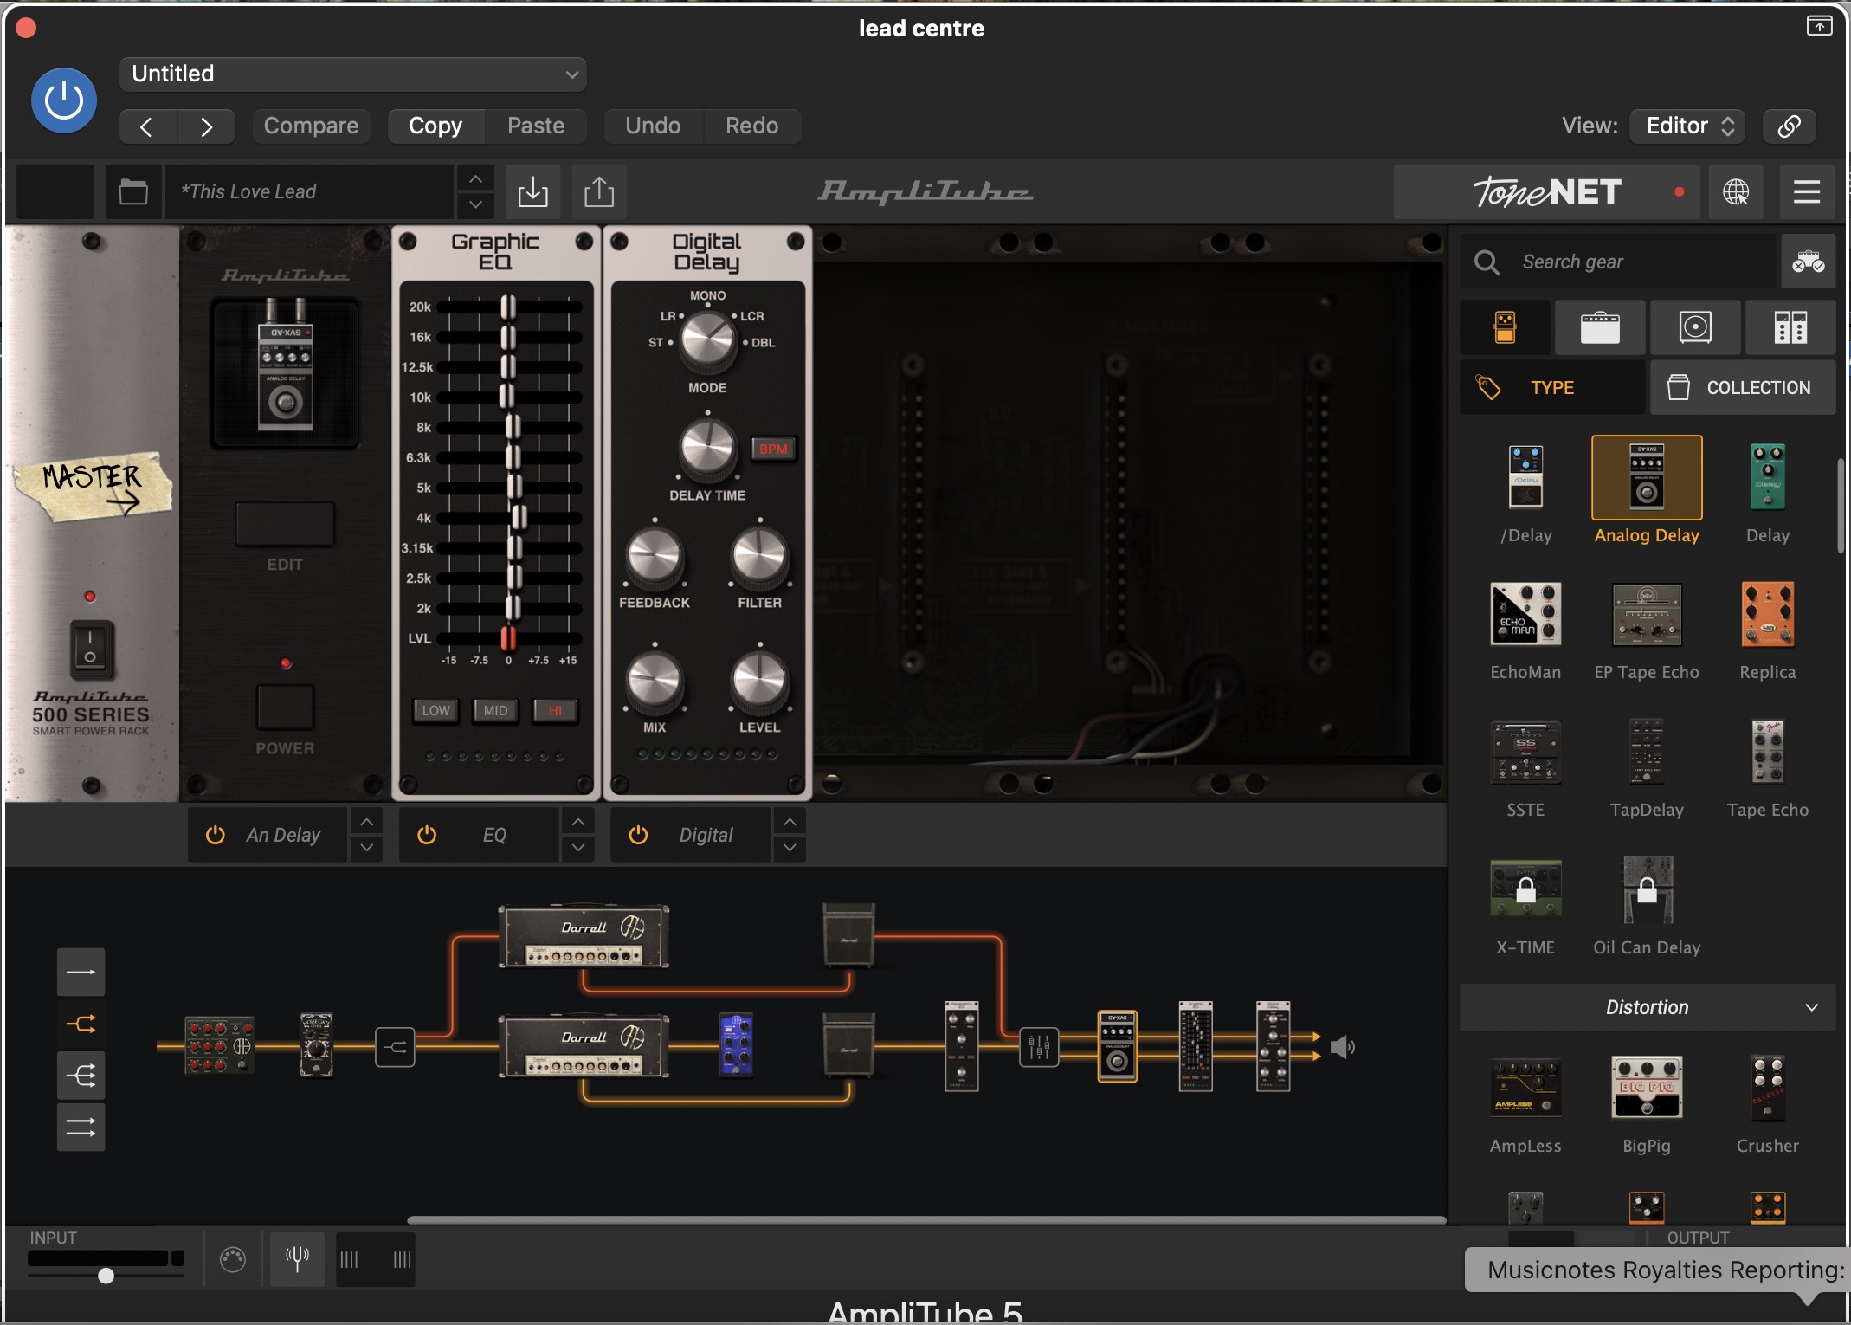
Task: Select the Digital Delay MODE knob
Action: (x=707, y=341)
